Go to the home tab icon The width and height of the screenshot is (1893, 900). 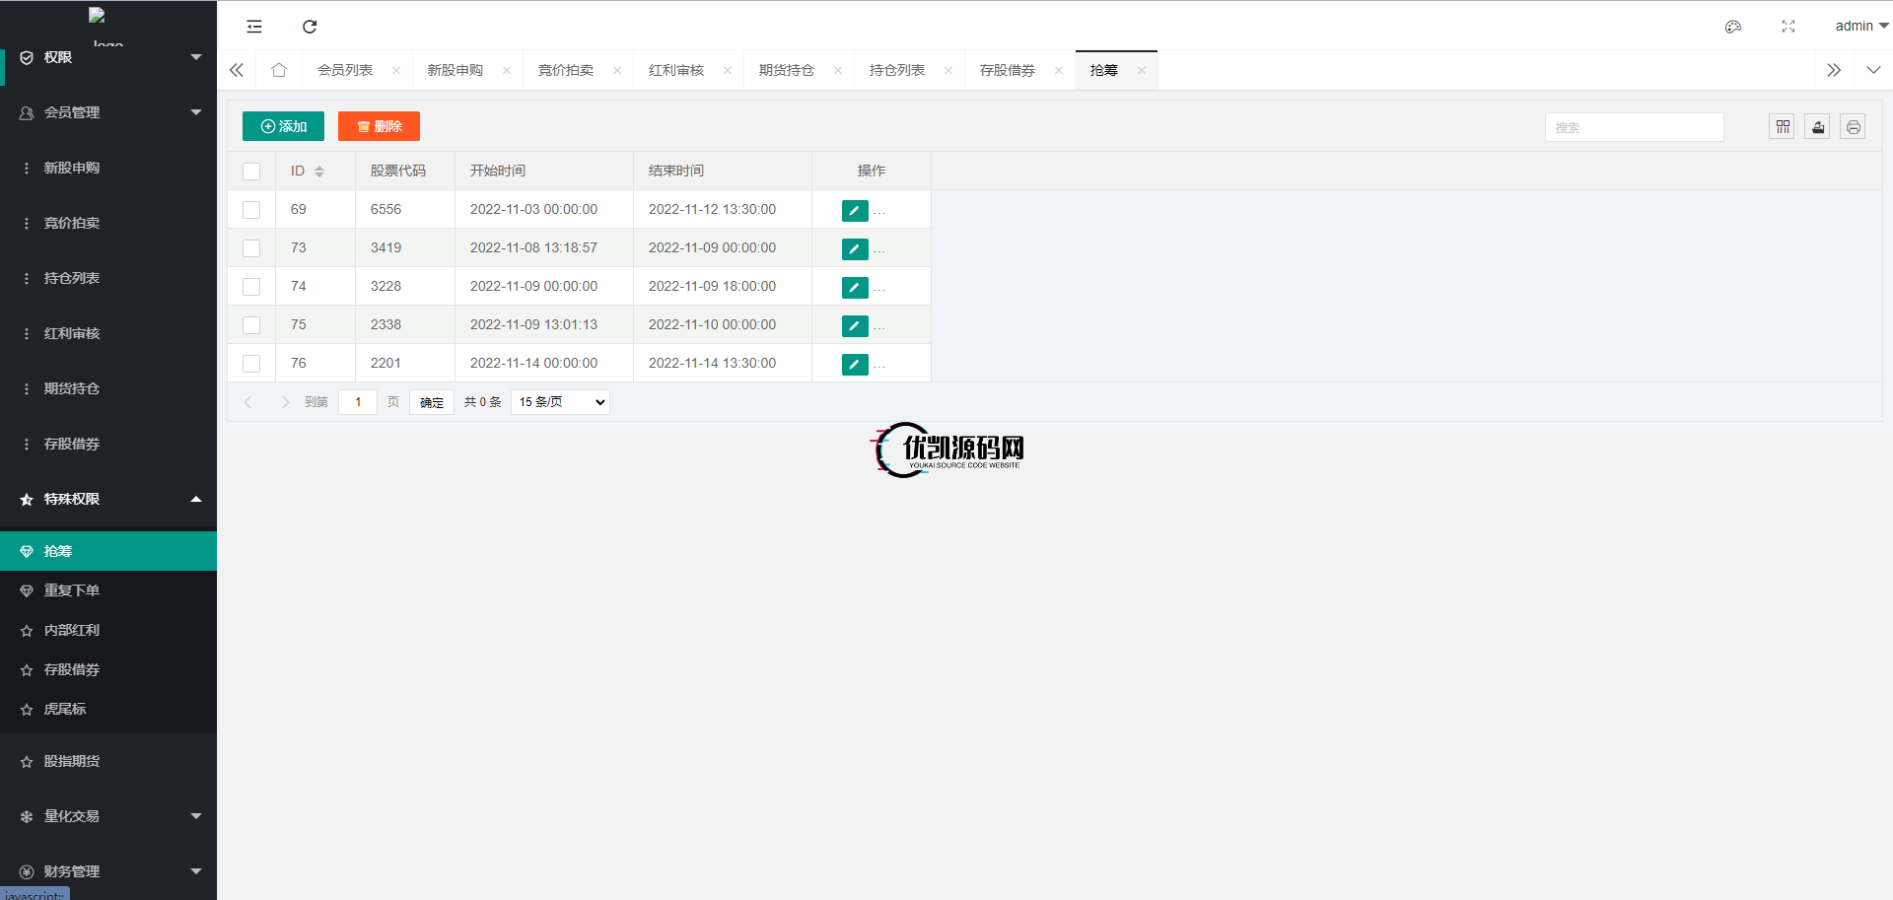click(279, 70)
